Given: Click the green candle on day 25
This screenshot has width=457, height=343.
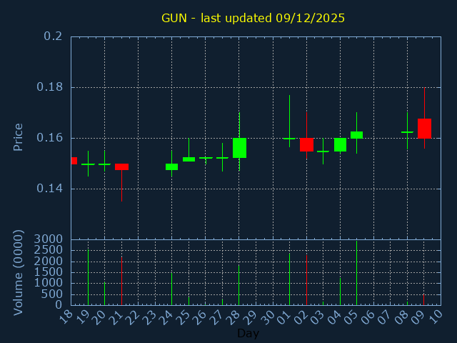Looking at the screenshot, I should point(189,159).
